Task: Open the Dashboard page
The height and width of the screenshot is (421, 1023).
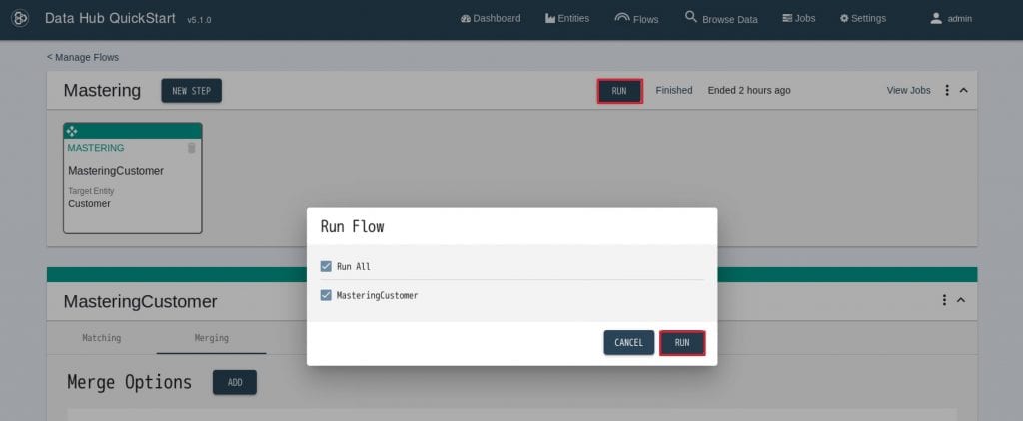Action: [x=491, y=19]
